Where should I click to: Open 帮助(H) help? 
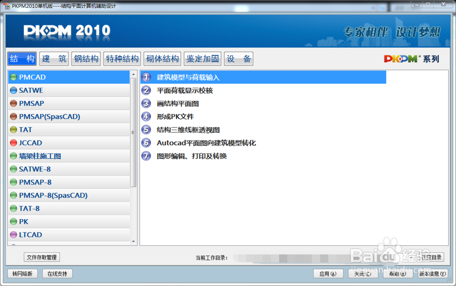398,274
